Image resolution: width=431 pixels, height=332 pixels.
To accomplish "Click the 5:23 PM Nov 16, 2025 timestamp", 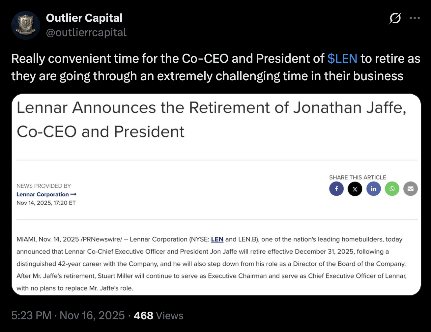I will pos(68,316).
